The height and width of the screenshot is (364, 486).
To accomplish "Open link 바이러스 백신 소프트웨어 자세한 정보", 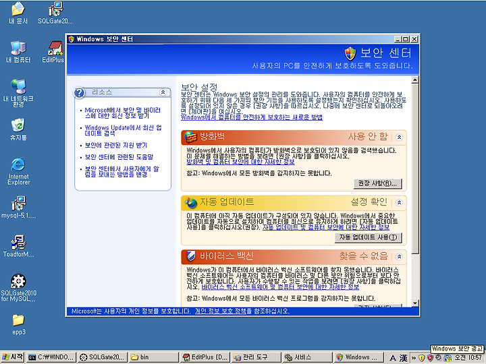I will 280,287.
